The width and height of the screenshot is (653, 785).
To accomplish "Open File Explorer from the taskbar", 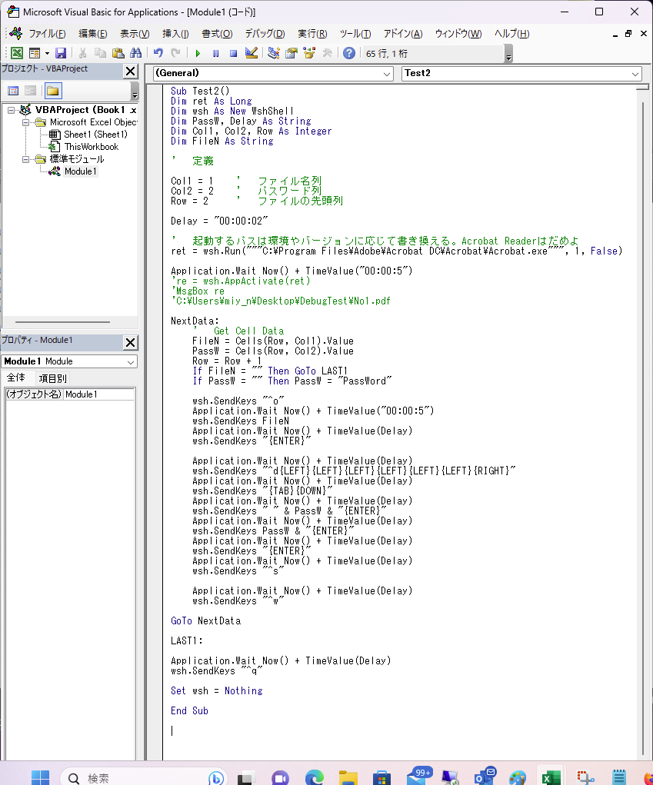I will (x=348, y=777).
